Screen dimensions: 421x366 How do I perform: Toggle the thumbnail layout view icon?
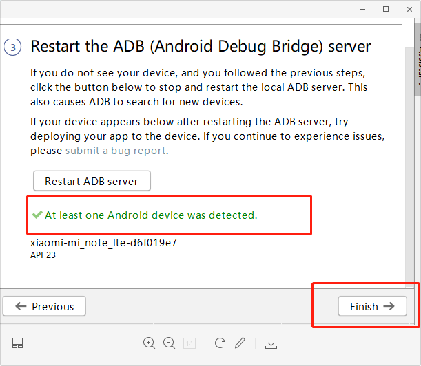point(18,343)
